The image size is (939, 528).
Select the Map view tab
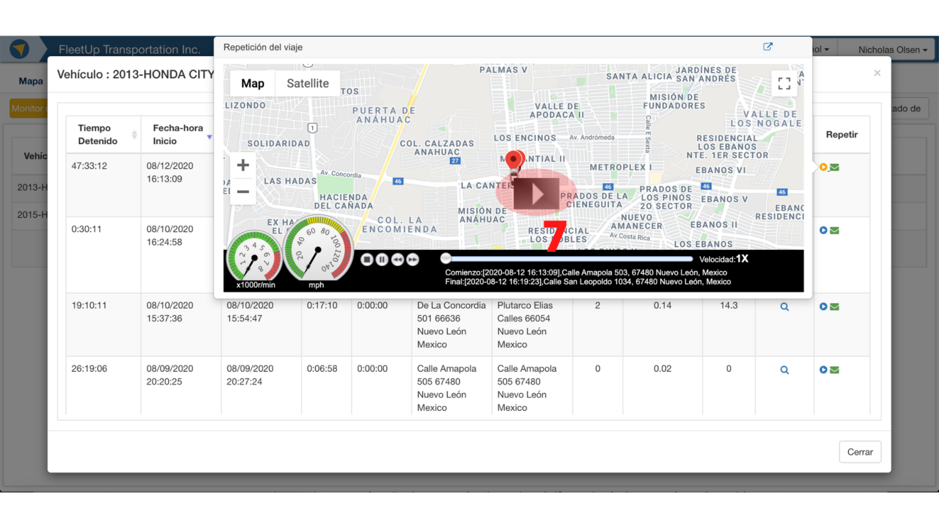(x=252, y=83)
